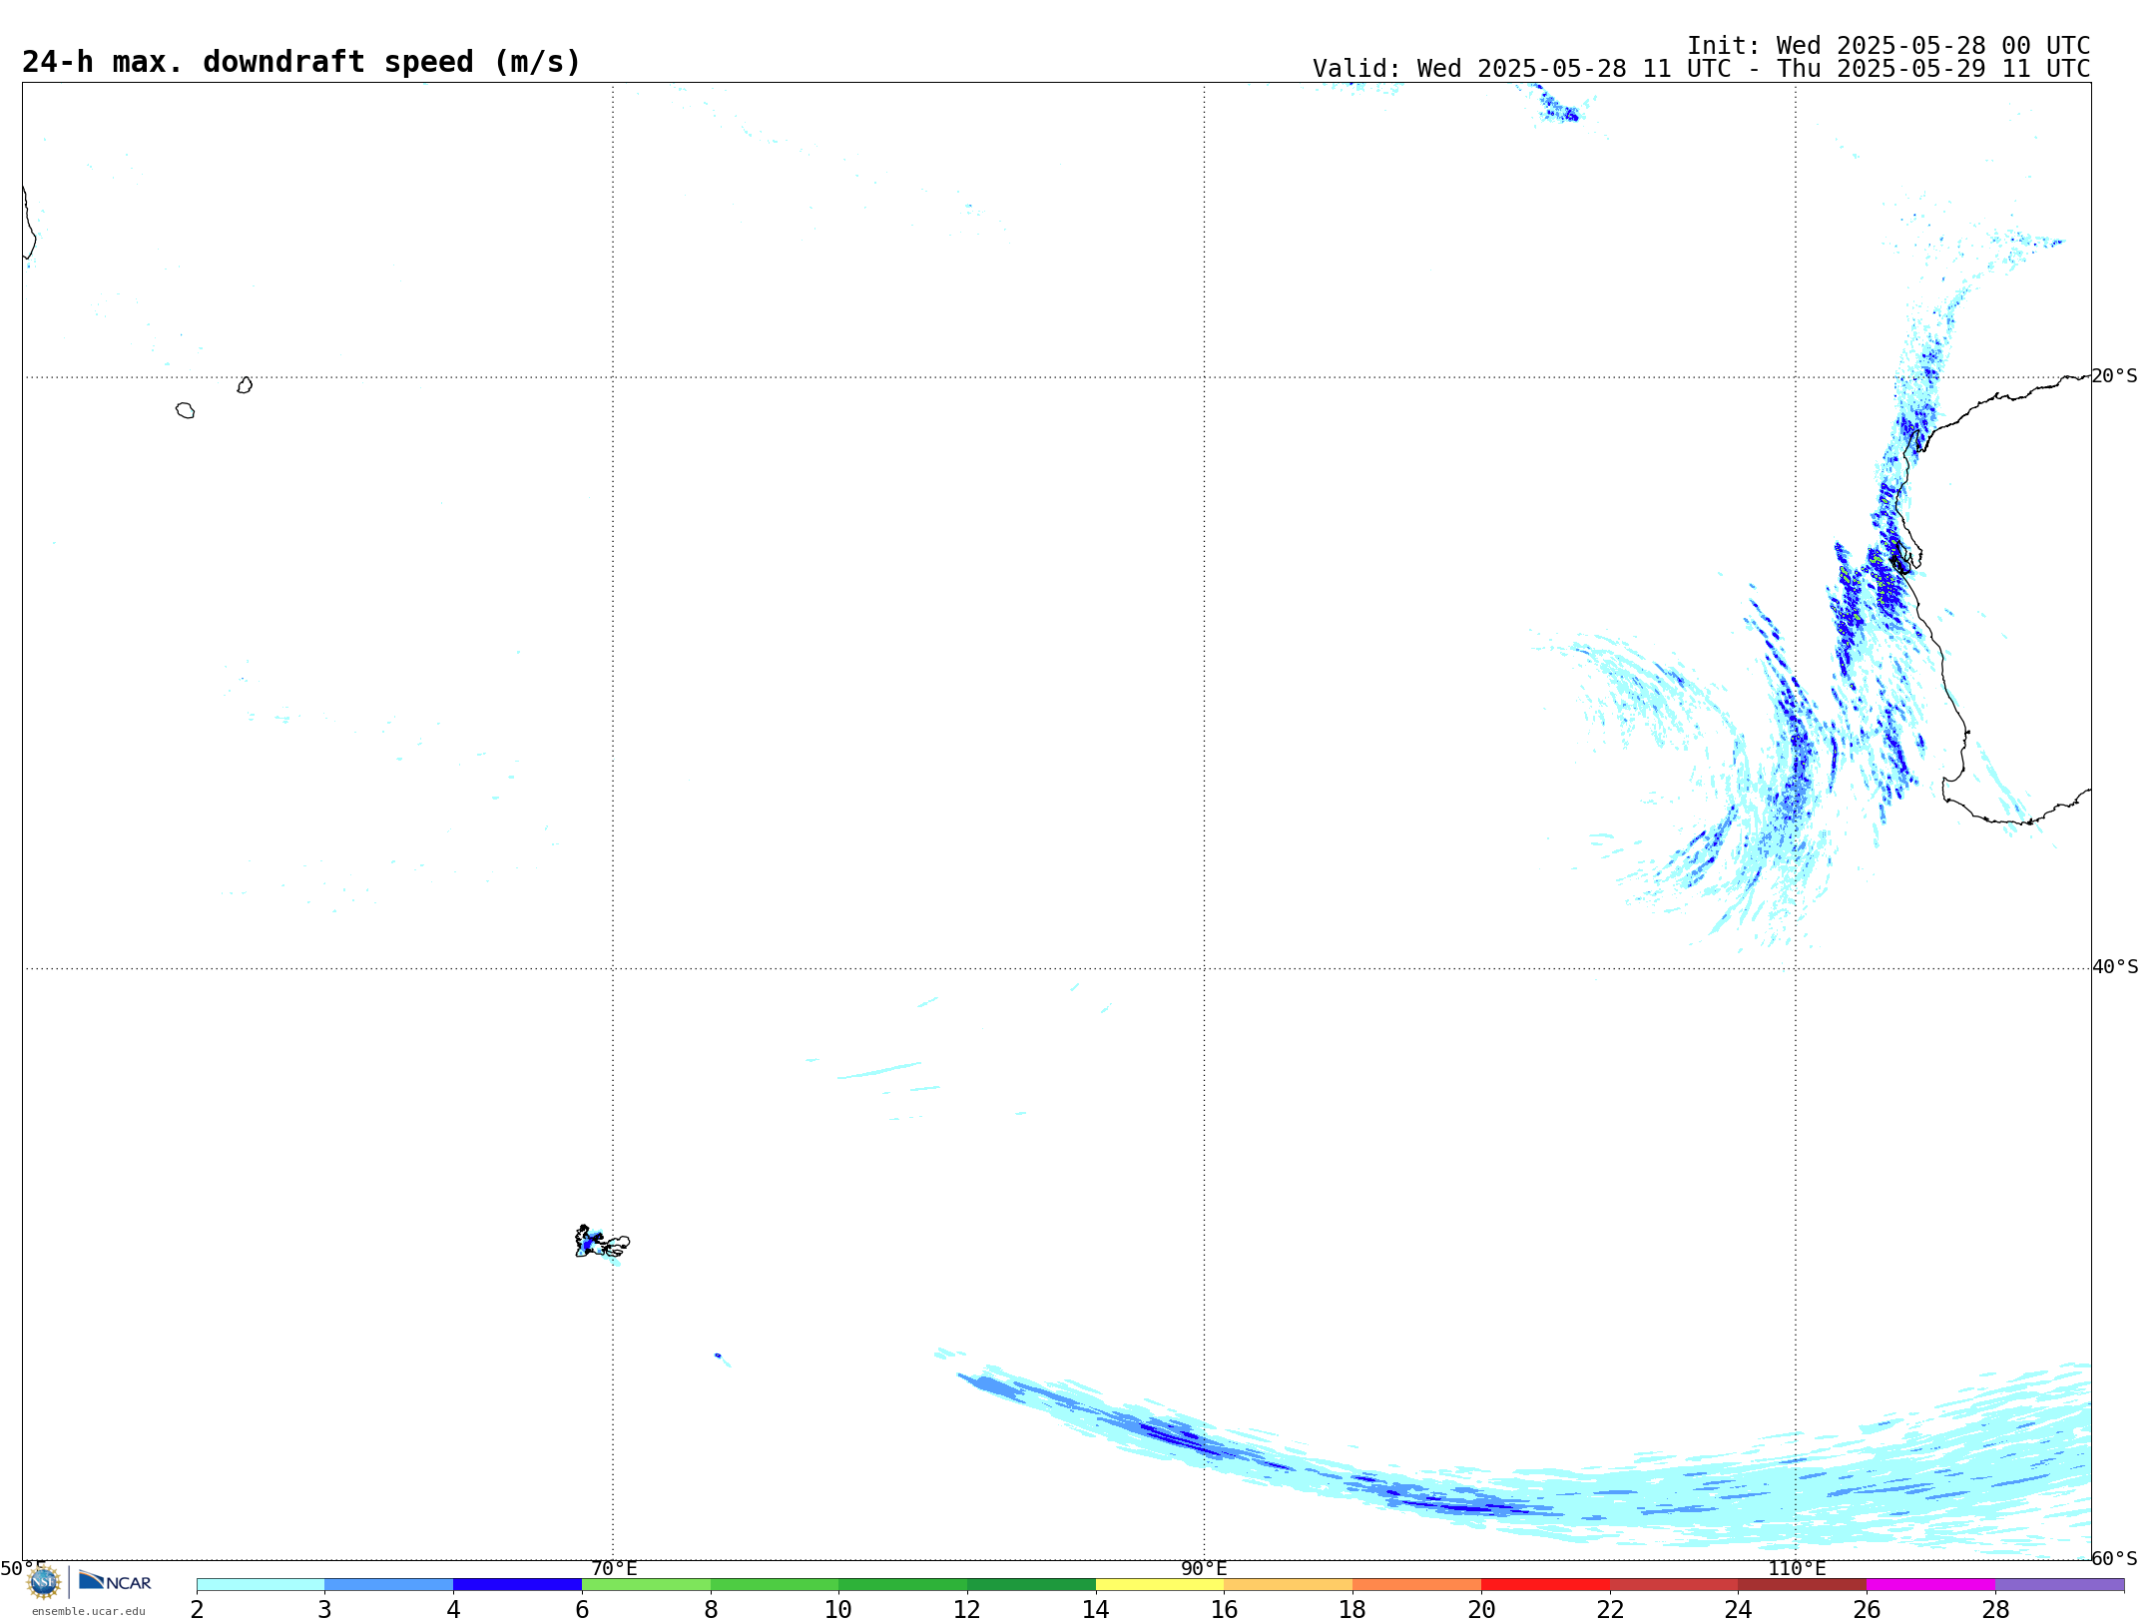Click the Valid time range text

1701,69
